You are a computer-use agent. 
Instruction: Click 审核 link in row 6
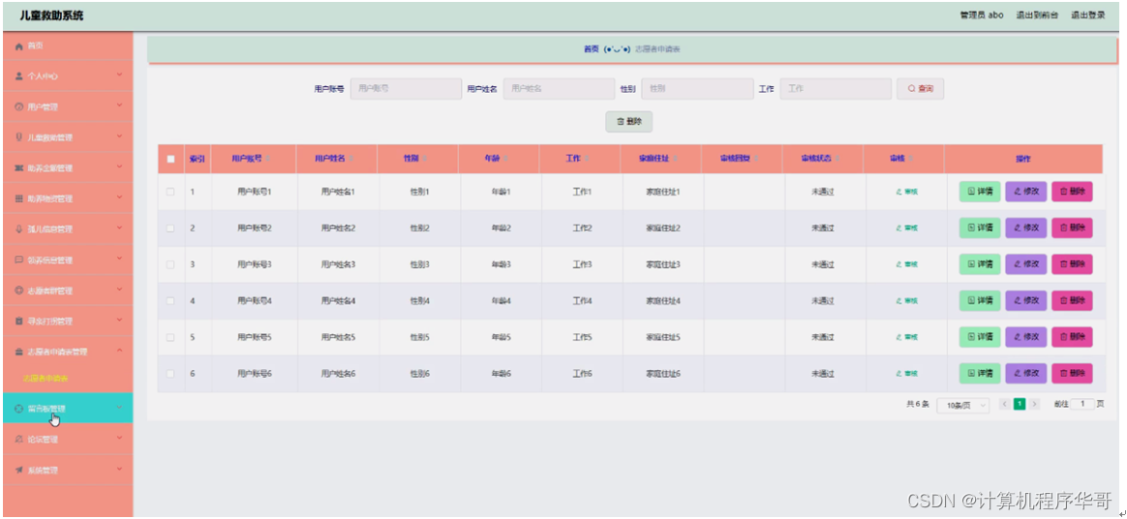click(x=906, y=374)
